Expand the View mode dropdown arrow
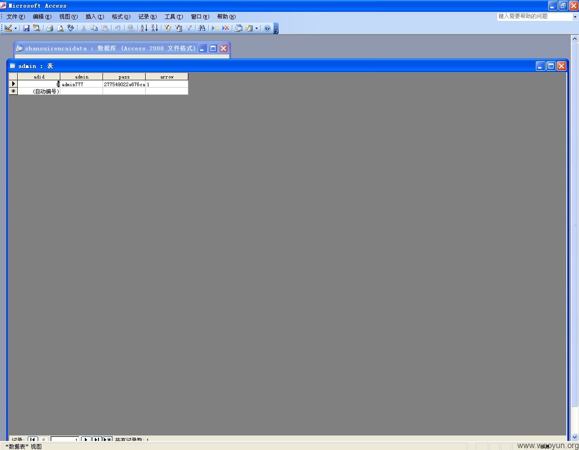The image size is (579, 450). coord(15,28)
